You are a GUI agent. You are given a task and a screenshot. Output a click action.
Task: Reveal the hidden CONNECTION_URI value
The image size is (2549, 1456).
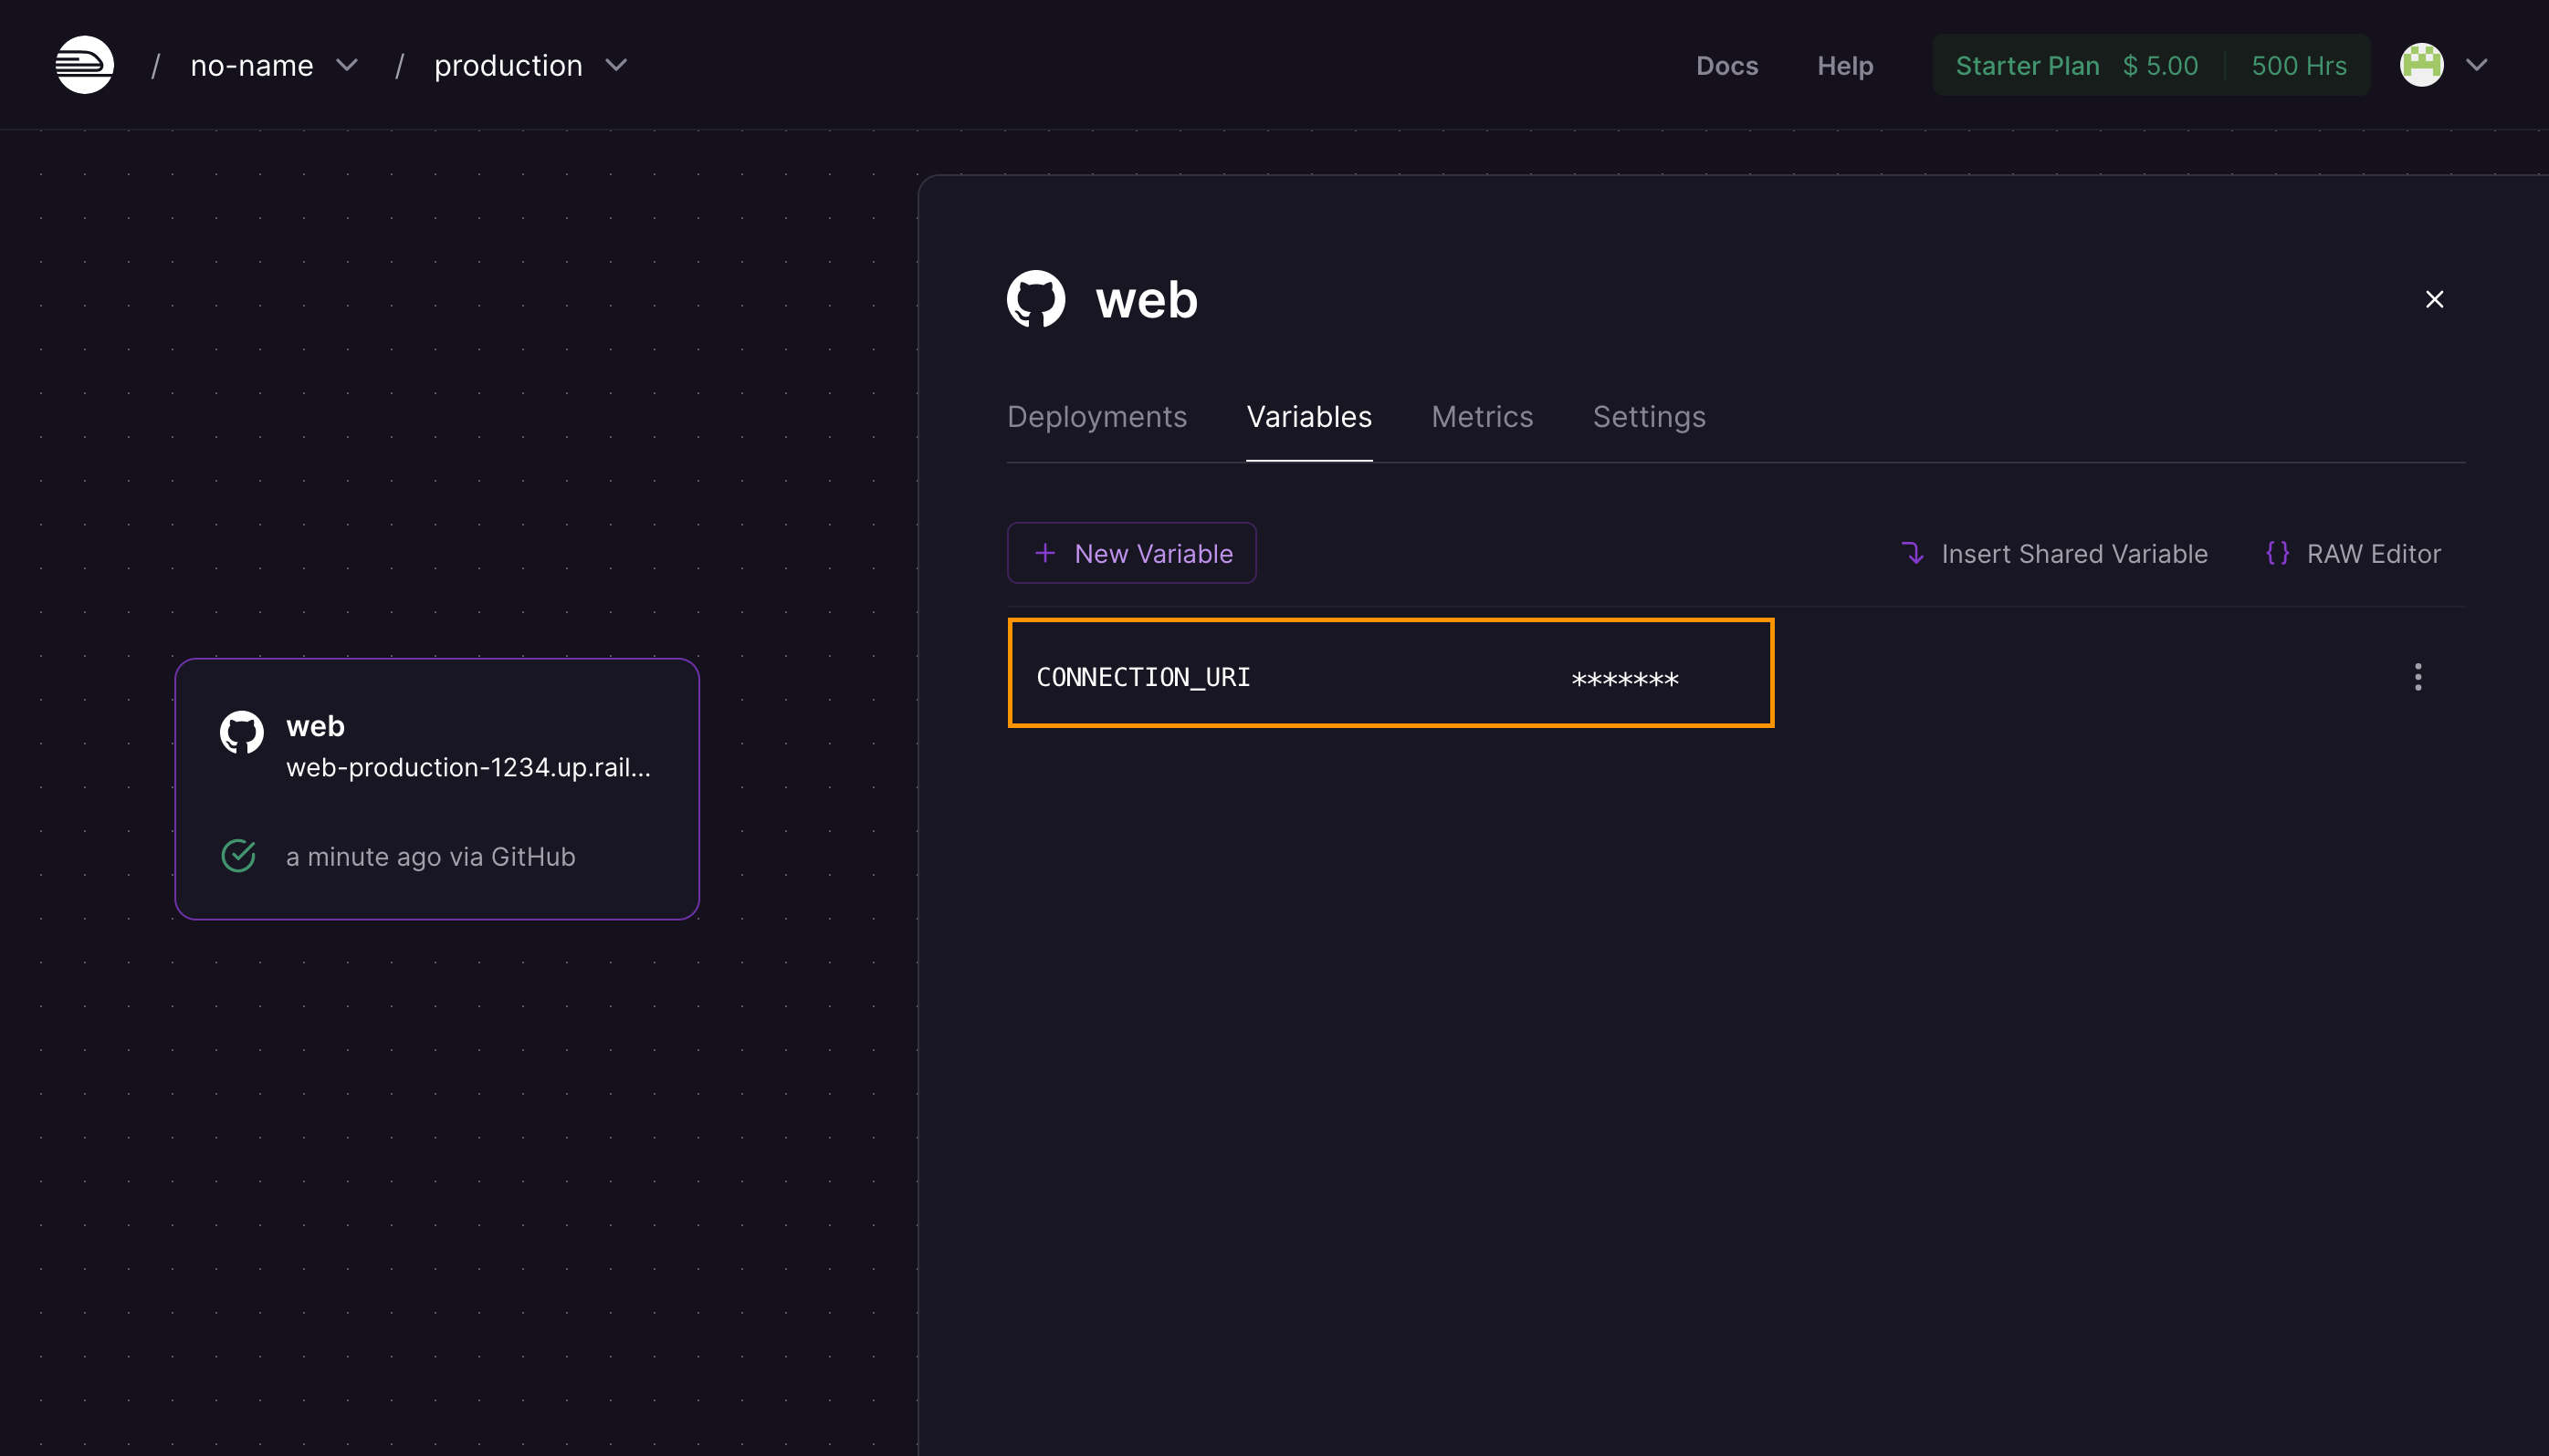click(1621, 677)
